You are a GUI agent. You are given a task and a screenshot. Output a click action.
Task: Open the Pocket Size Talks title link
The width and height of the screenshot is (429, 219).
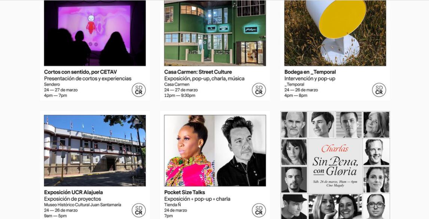click(x=185, y=192)
